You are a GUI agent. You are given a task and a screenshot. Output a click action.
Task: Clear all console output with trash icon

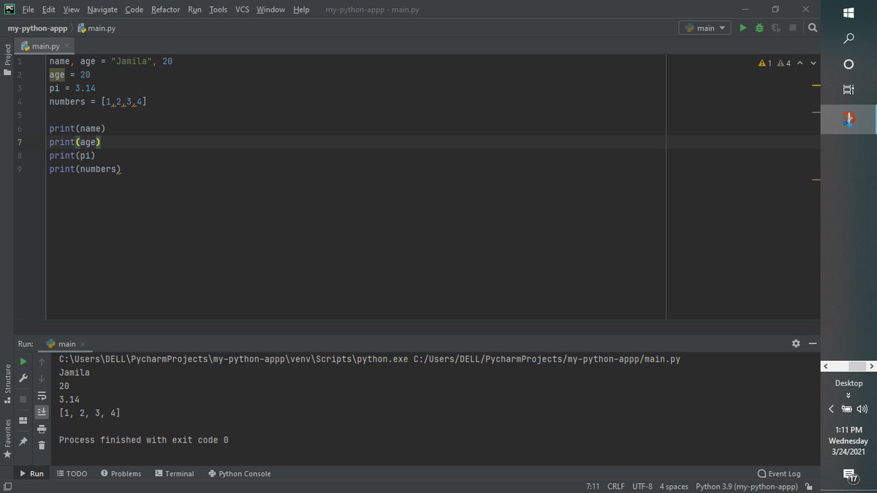point(42,445)
